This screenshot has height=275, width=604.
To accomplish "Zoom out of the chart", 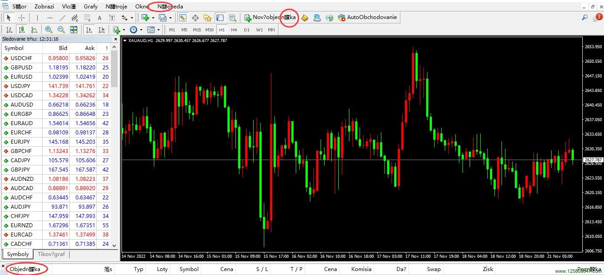I will click(x=61, y=30).
